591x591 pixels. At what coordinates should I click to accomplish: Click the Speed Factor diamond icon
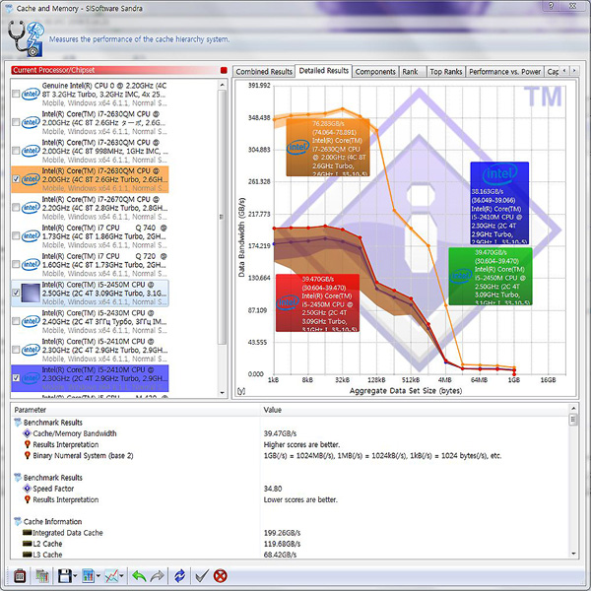(x=27, y=489)
